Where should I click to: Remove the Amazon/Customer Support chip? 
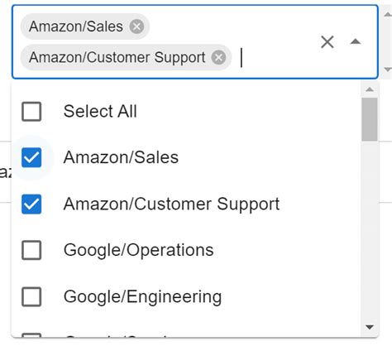[218, 58]
